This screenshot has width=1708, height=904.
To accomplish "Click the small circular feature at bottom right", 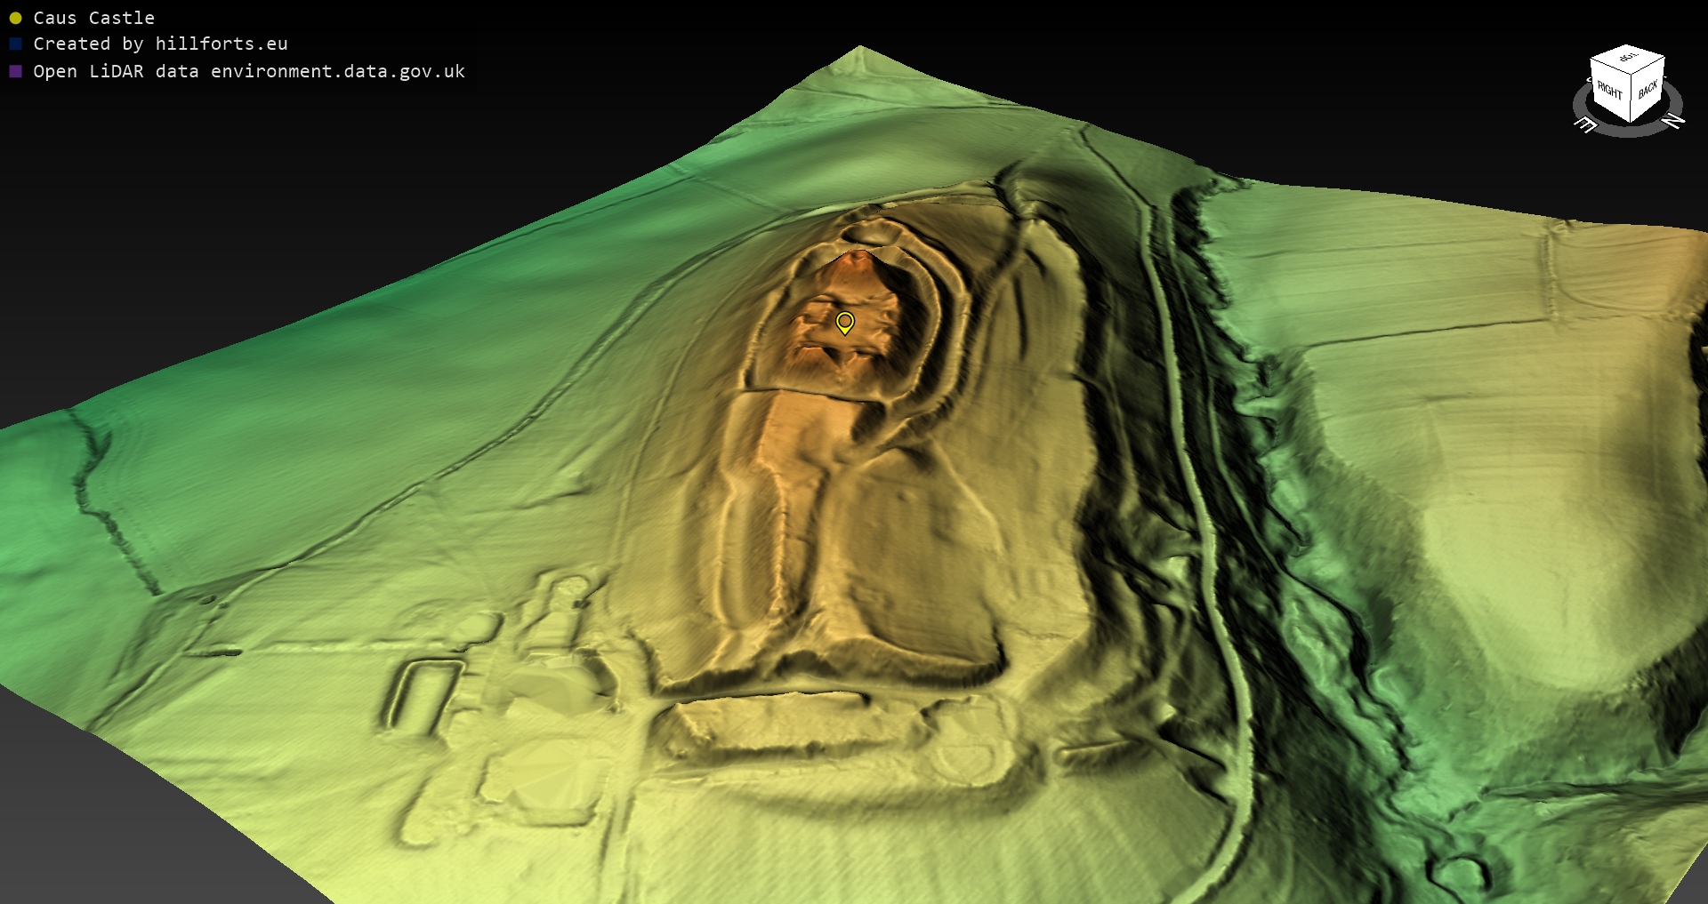I will pos(1459,873).
